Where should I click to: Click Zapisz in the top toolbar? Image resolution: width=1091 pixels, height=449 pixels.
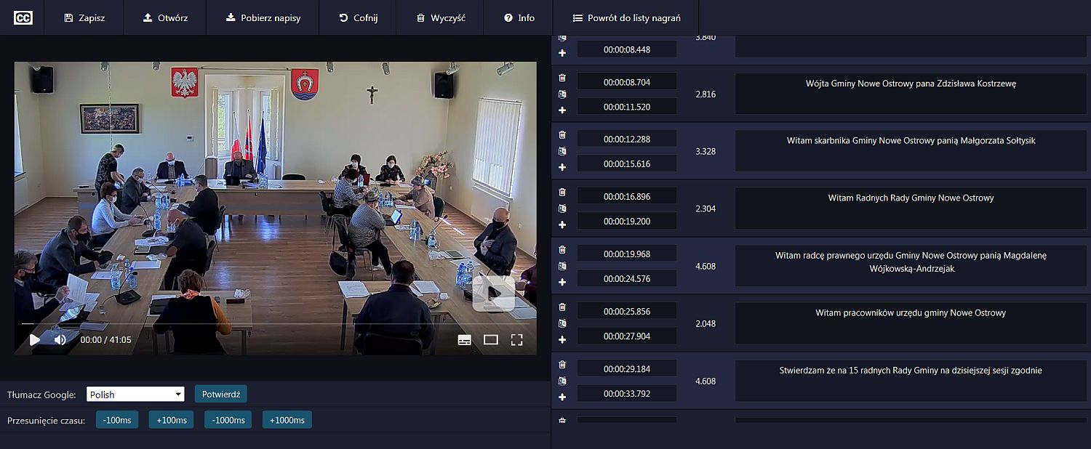click(x=84, y=17)
